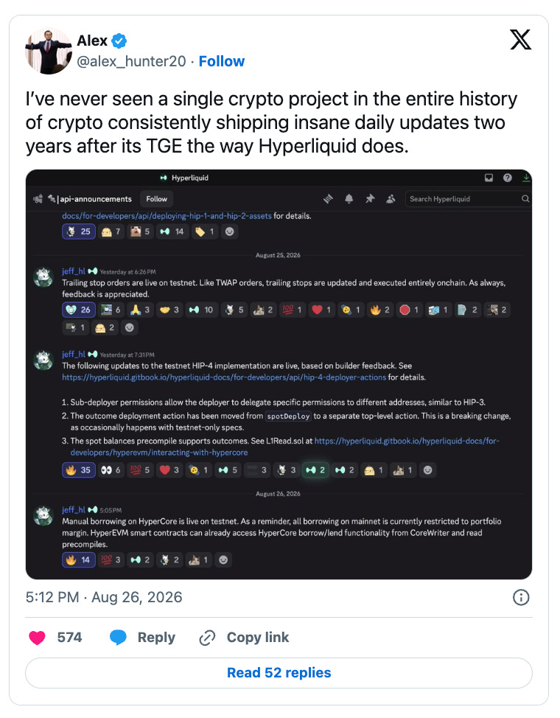Like the tweet with heart icon

37,638
